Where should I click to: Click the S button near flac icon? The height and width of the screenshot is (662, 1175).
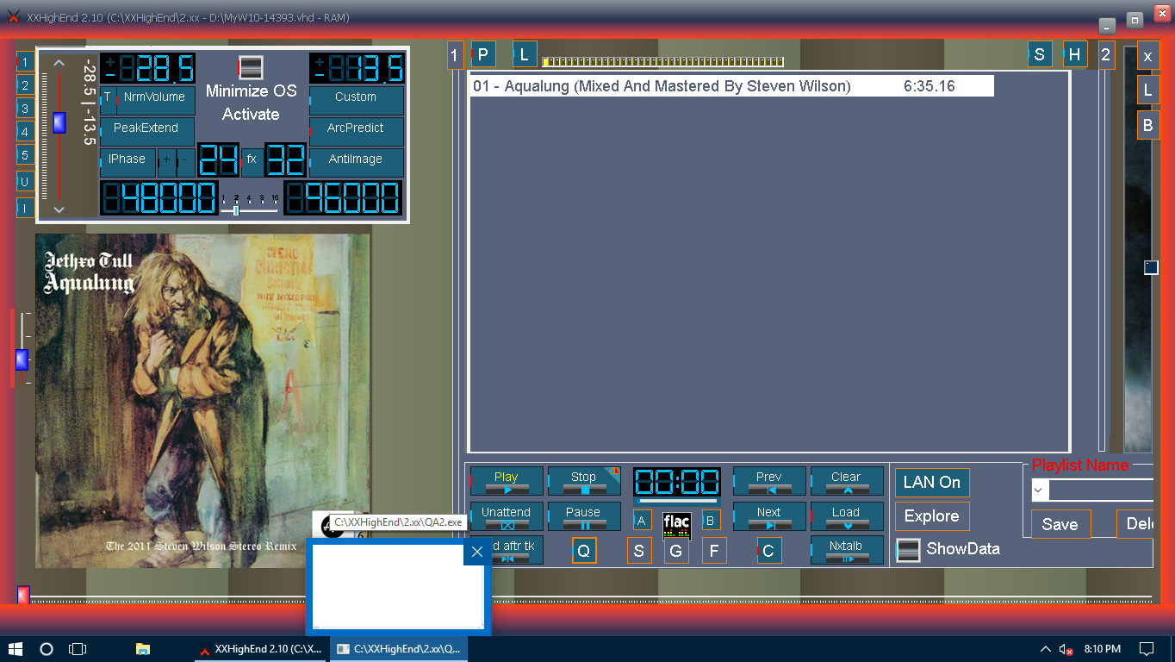coord(639,551)
